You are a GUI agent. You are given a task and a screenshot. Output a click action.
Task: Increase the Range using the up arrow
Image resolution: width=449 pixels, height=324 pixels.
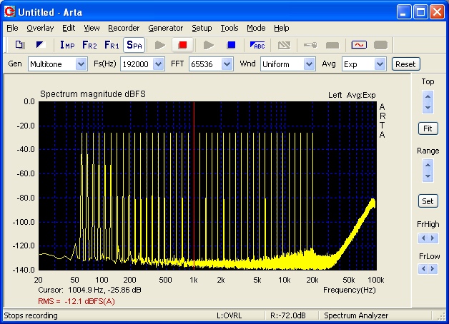click(x=428, y=165)
